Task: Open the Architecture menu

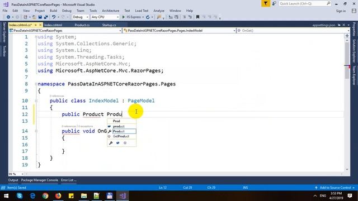Action: [x=111, y=11]
